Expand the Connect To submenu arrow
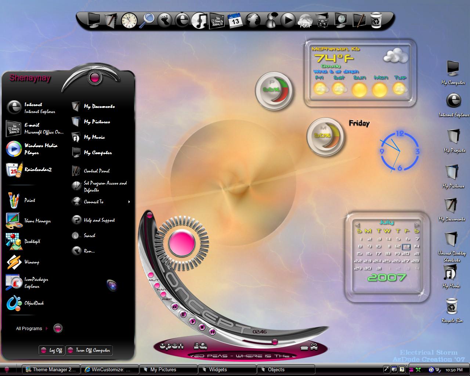The height and width of the screenshot is (376, 470). (129, 202)
